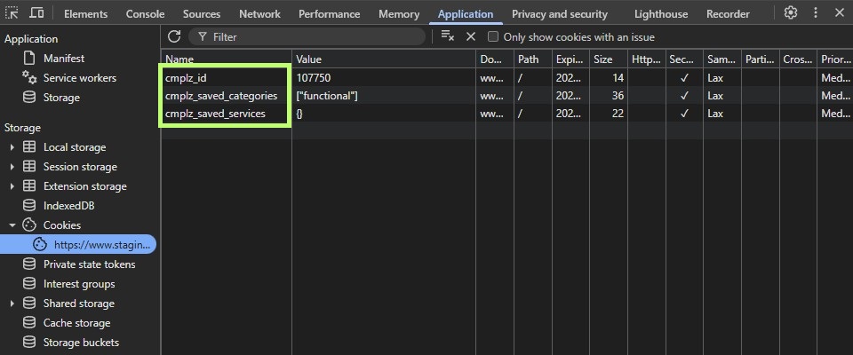Screen dimensions: 853x355
Task: Toggle the device toolbar icon
Action: click(36, 13)
